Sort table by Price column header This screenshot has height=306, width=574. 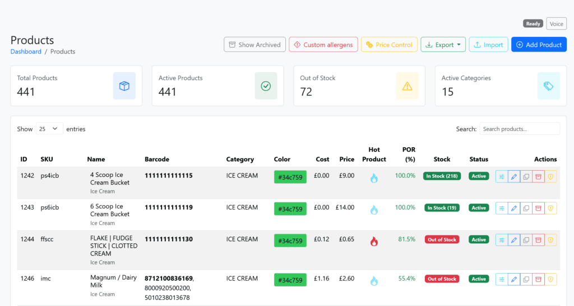346,159
